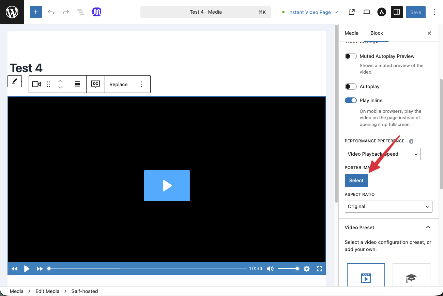
Task: Click the video progress seek bar
Action: (x=148, y=269)
